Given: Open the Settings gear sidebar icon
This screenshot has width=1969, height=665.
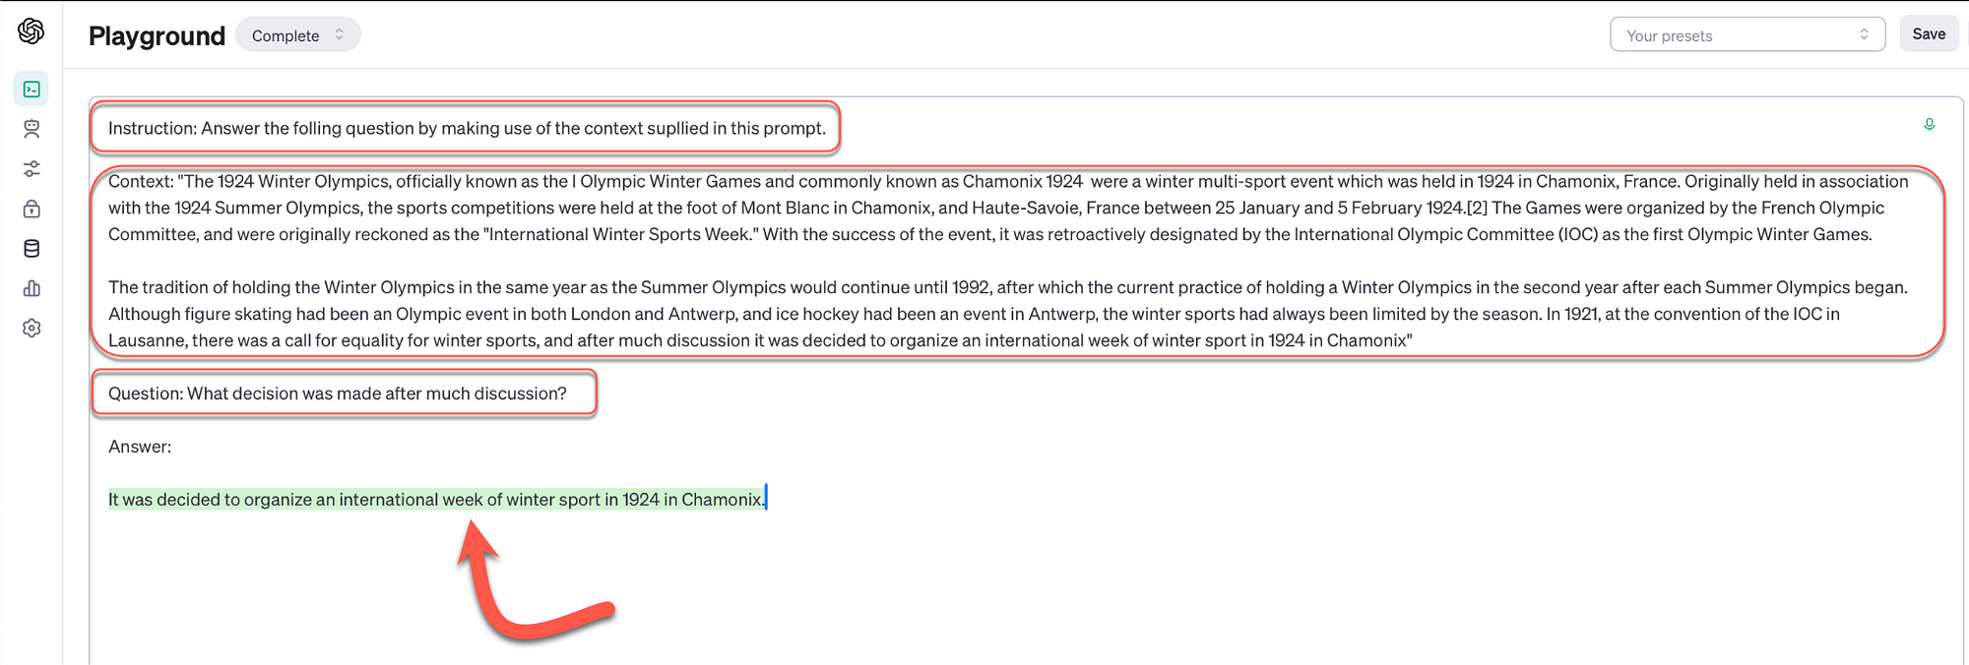Looking at the screenshot, I should [32, 329].
